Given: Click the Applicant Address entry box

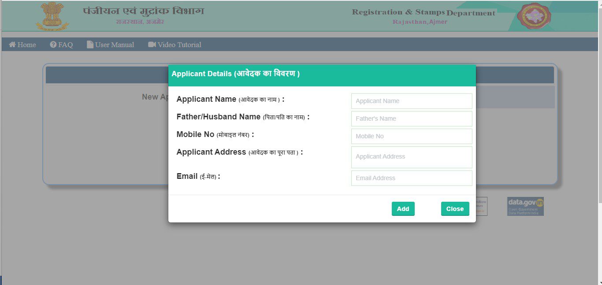Looking at the screenshot, I should click(x=411, y=157).
